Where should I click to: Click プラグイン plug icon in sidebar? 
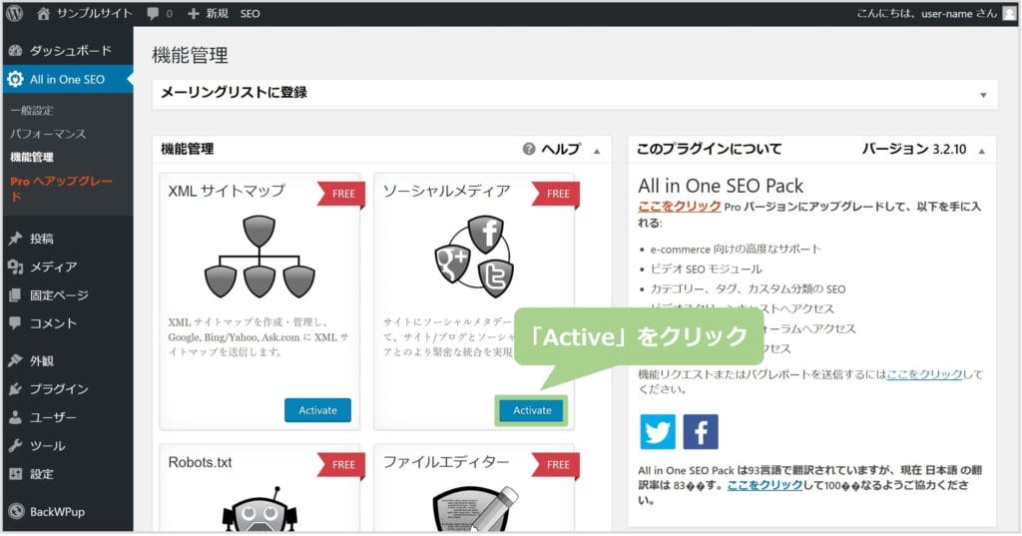point(15,389)
